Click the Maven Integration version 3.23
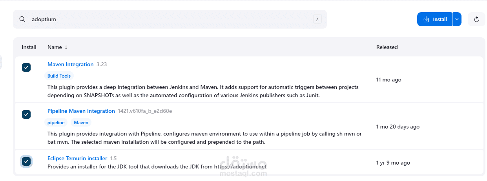 (102, 64)
